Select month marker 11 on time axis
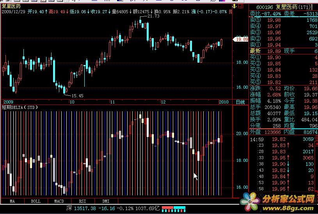 pyautogui.click(x=112, y=102)
